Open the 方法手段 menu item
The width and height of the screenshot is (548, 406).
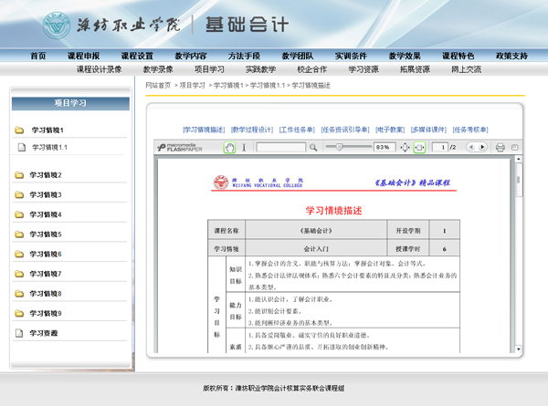(244, 56)
